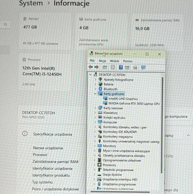Click the 'Thin GF63 12UC' model text
This screenshot has width=193, height=194.
tap(33, 117)
